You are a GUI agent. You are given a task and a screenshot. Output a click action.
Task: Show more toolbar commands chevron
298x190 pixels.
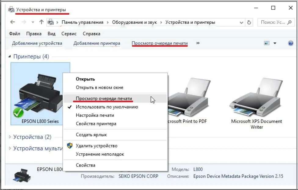pos(198,43)
